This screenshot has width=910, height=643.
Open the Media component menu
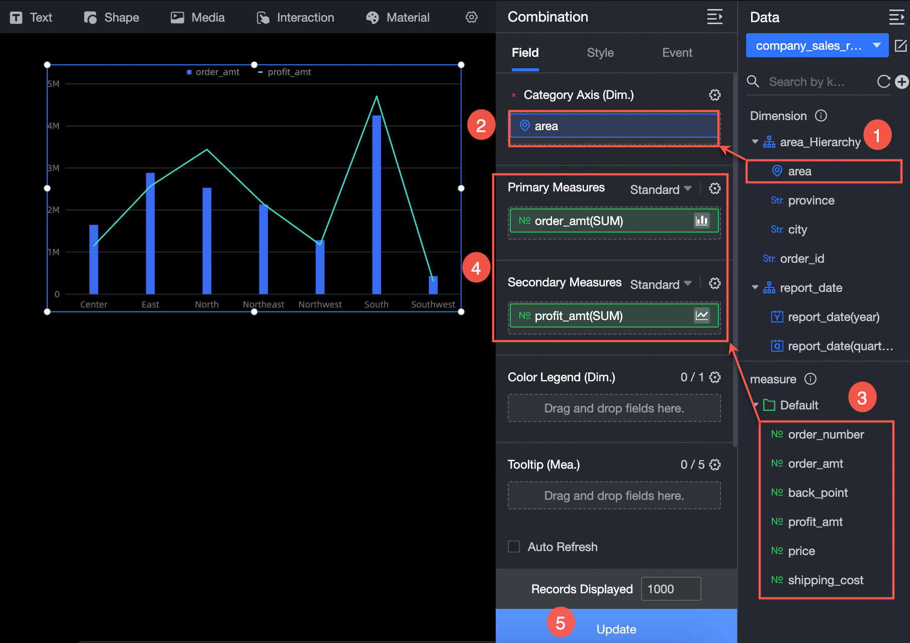[198, 18]
